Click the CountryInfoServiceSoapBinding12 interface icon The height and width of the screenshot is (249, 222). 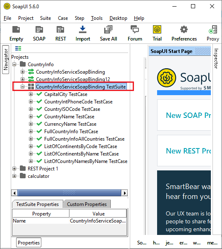coord(31,79)
